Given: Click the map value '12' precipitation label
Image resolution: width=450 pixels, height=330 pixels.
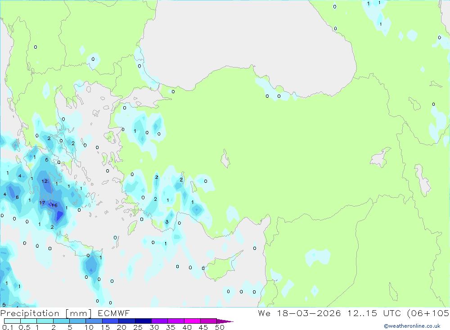Looking at the screenshot, I should (x=45, y=181).
